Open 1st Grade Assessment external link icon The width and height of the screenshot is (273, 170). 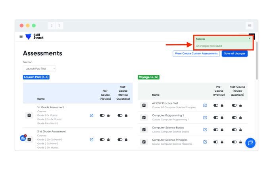[x=92, y=115]
